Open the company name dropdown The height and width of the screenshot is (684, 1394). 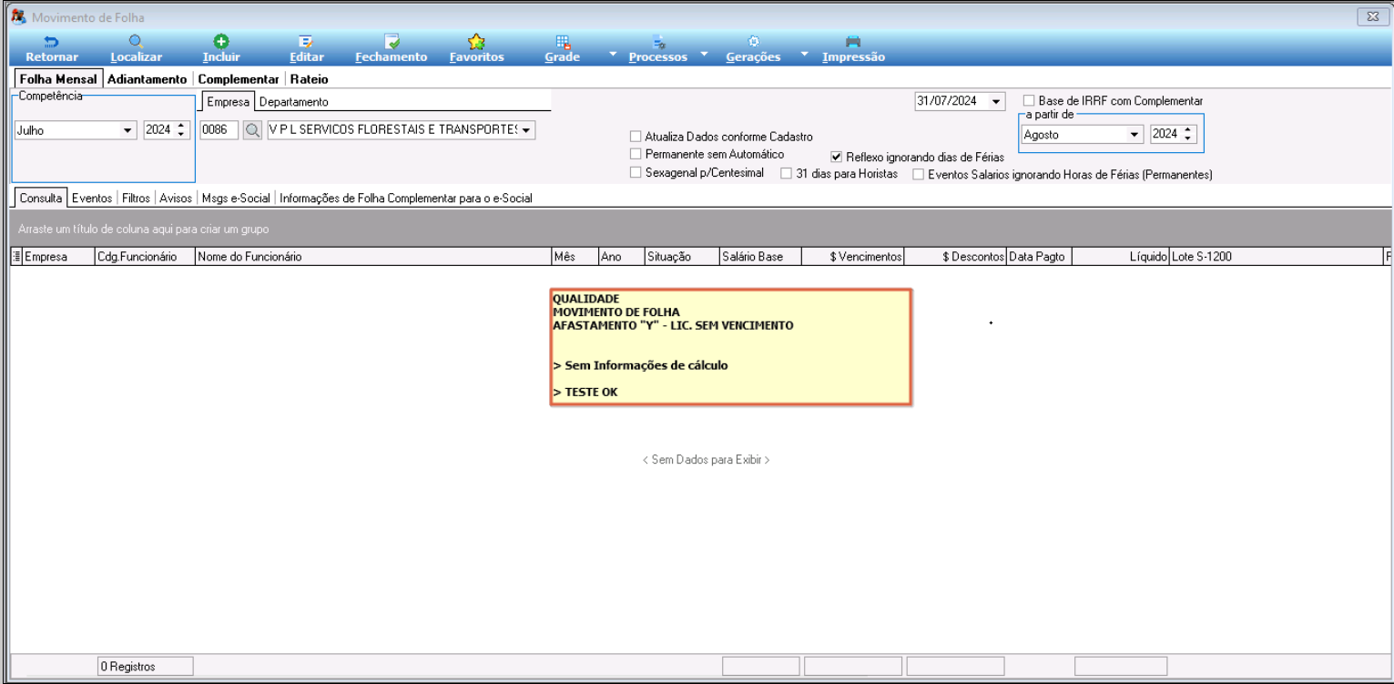tap(526, 130)
